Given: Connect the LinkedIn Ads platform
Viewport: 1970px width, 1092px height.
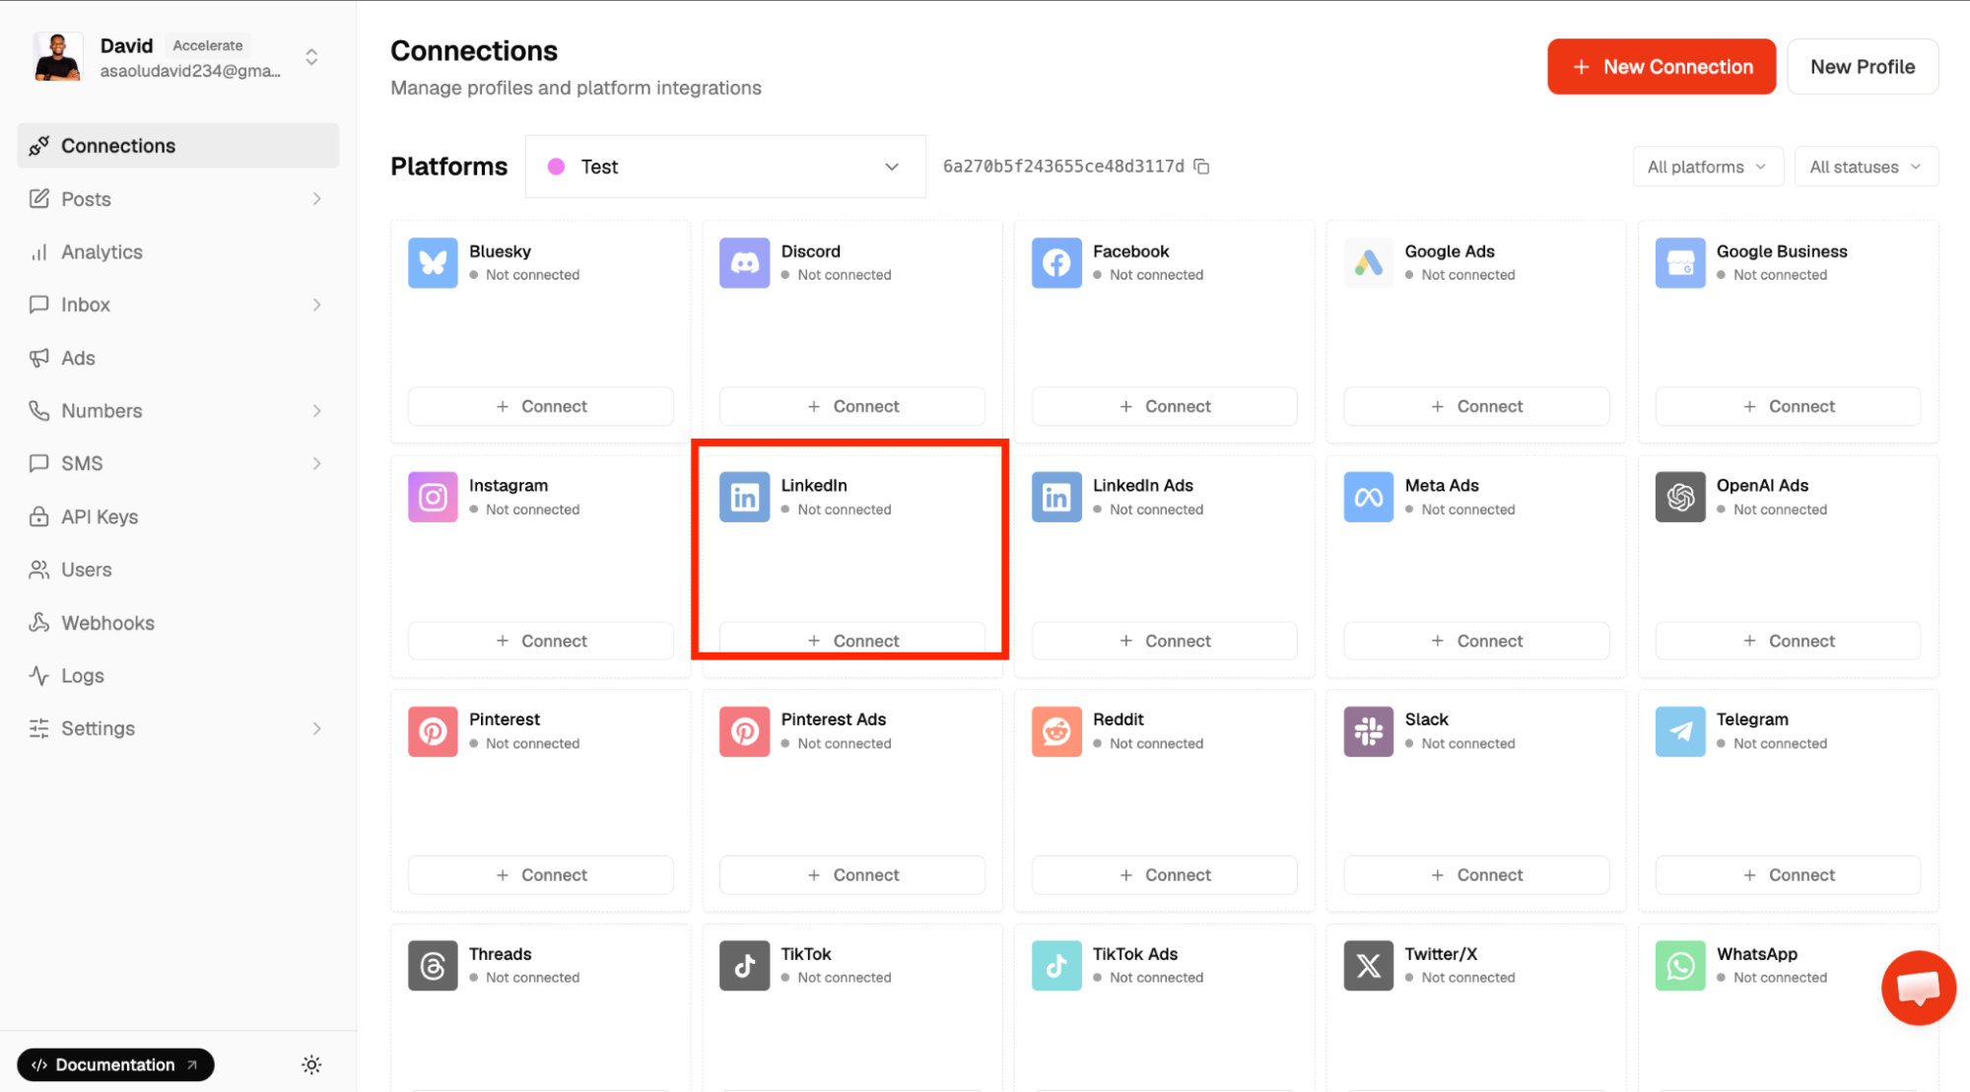Looking at the screenshot, I should [x=1165, y=641].
